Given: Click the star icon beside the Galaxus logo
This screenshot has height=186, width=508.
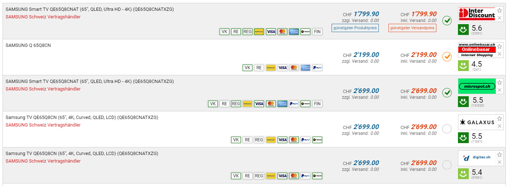Looking at the screenshot, I should click(499, 119).
